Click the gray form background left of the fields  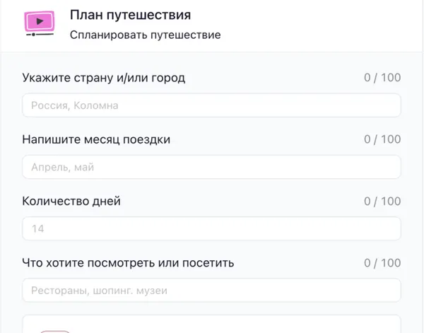11,184
